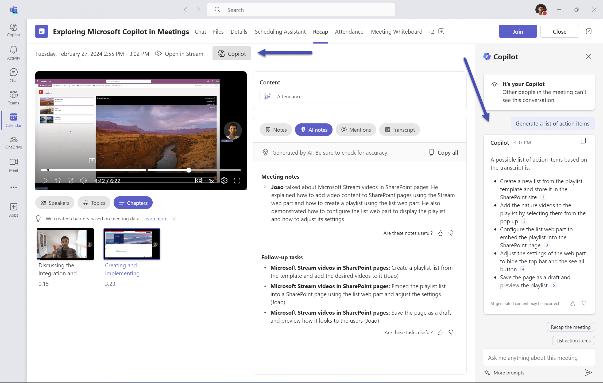This screenshot has width=603, height=383.
Task: Generate a list of action items
Action: coord(552,123)
